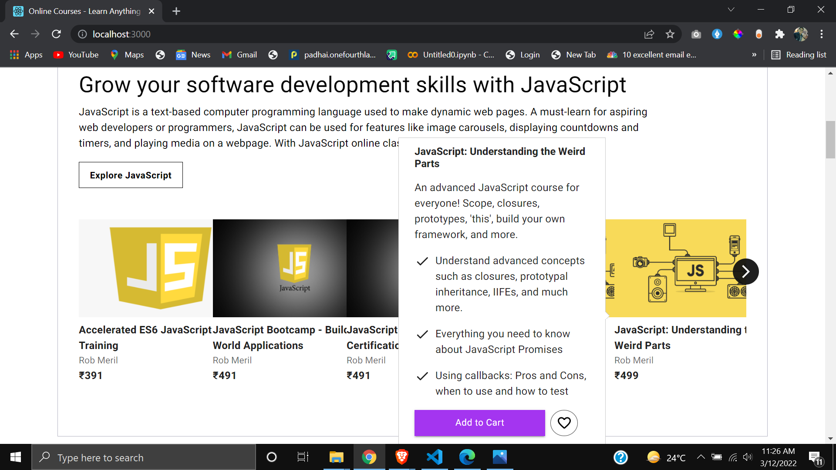Click the scrollbar down arrow
The image size is (836, 470).
point(830,439)
